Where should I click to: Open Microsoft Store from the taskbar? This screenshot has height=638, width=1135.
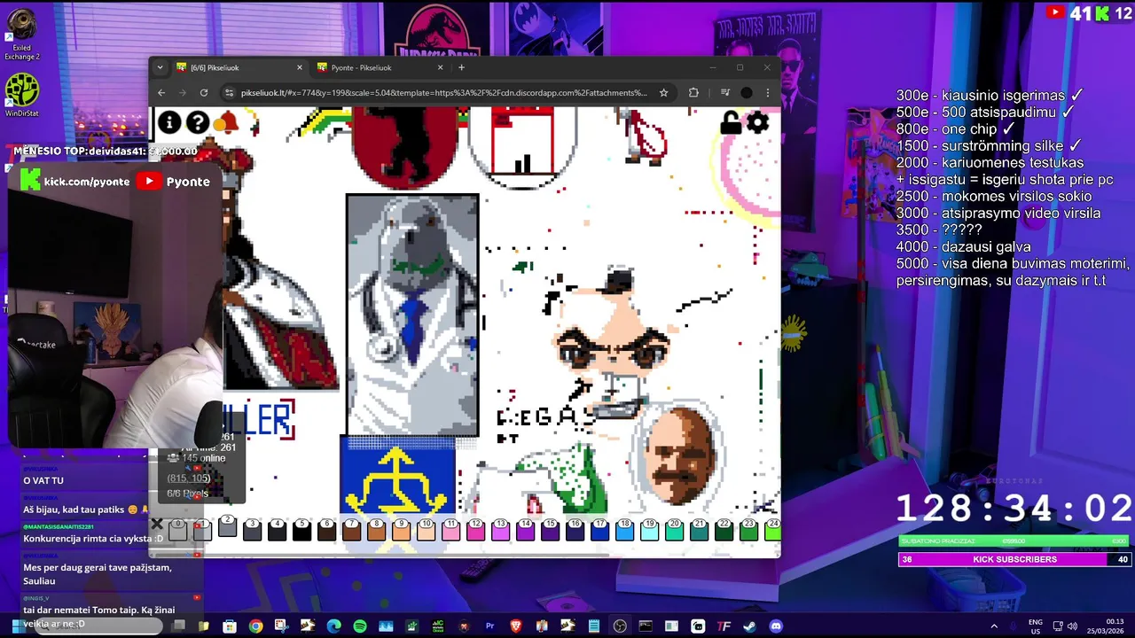(x=230, y=626)
